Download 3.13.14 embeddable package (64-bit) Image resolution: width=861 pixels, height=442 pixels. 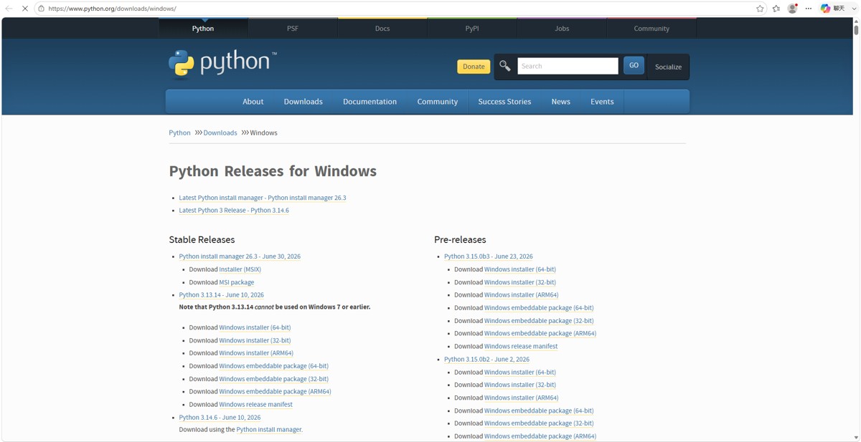pyautogui.click(x=273, y=366)
